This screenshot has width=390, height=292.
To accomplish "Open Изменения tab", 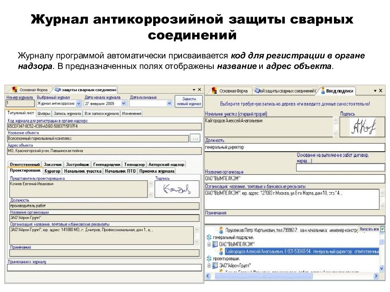I will [131, 114].
